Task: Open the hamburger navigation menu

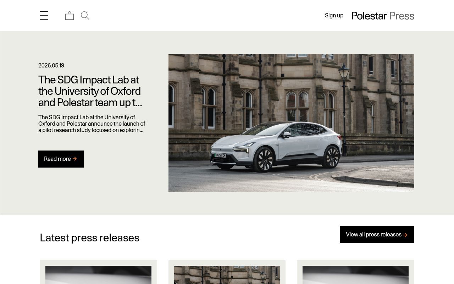Action: pyautogui.click(x=44, y=16)
